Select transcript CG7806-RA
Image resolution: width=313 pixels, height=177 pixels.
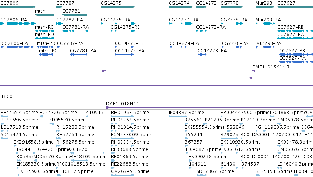pos(14,20)
